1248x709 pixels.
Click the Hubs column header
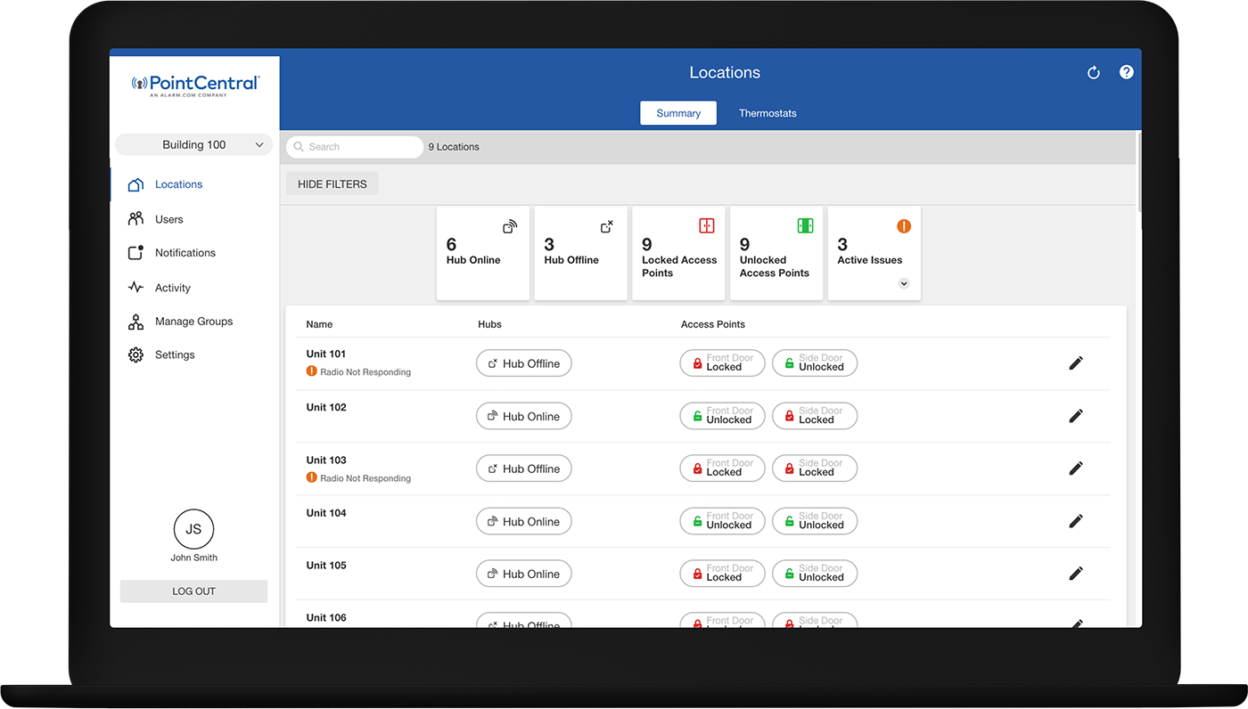490,324
